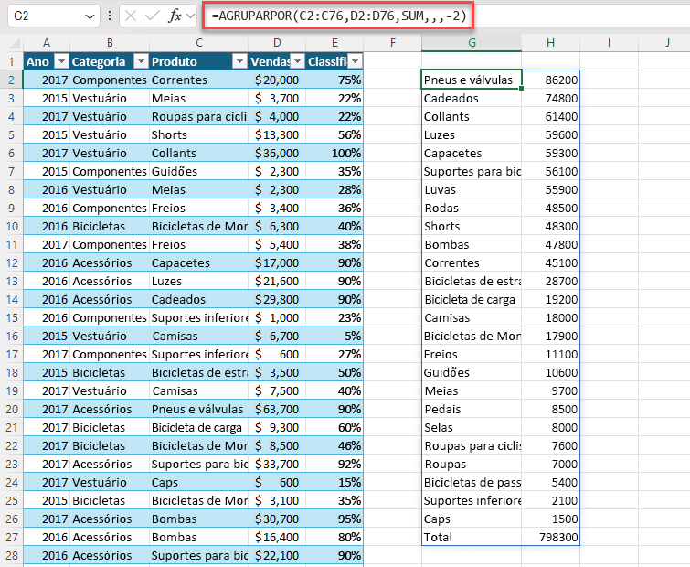Click the sales cell $20,000

[277, 80]
